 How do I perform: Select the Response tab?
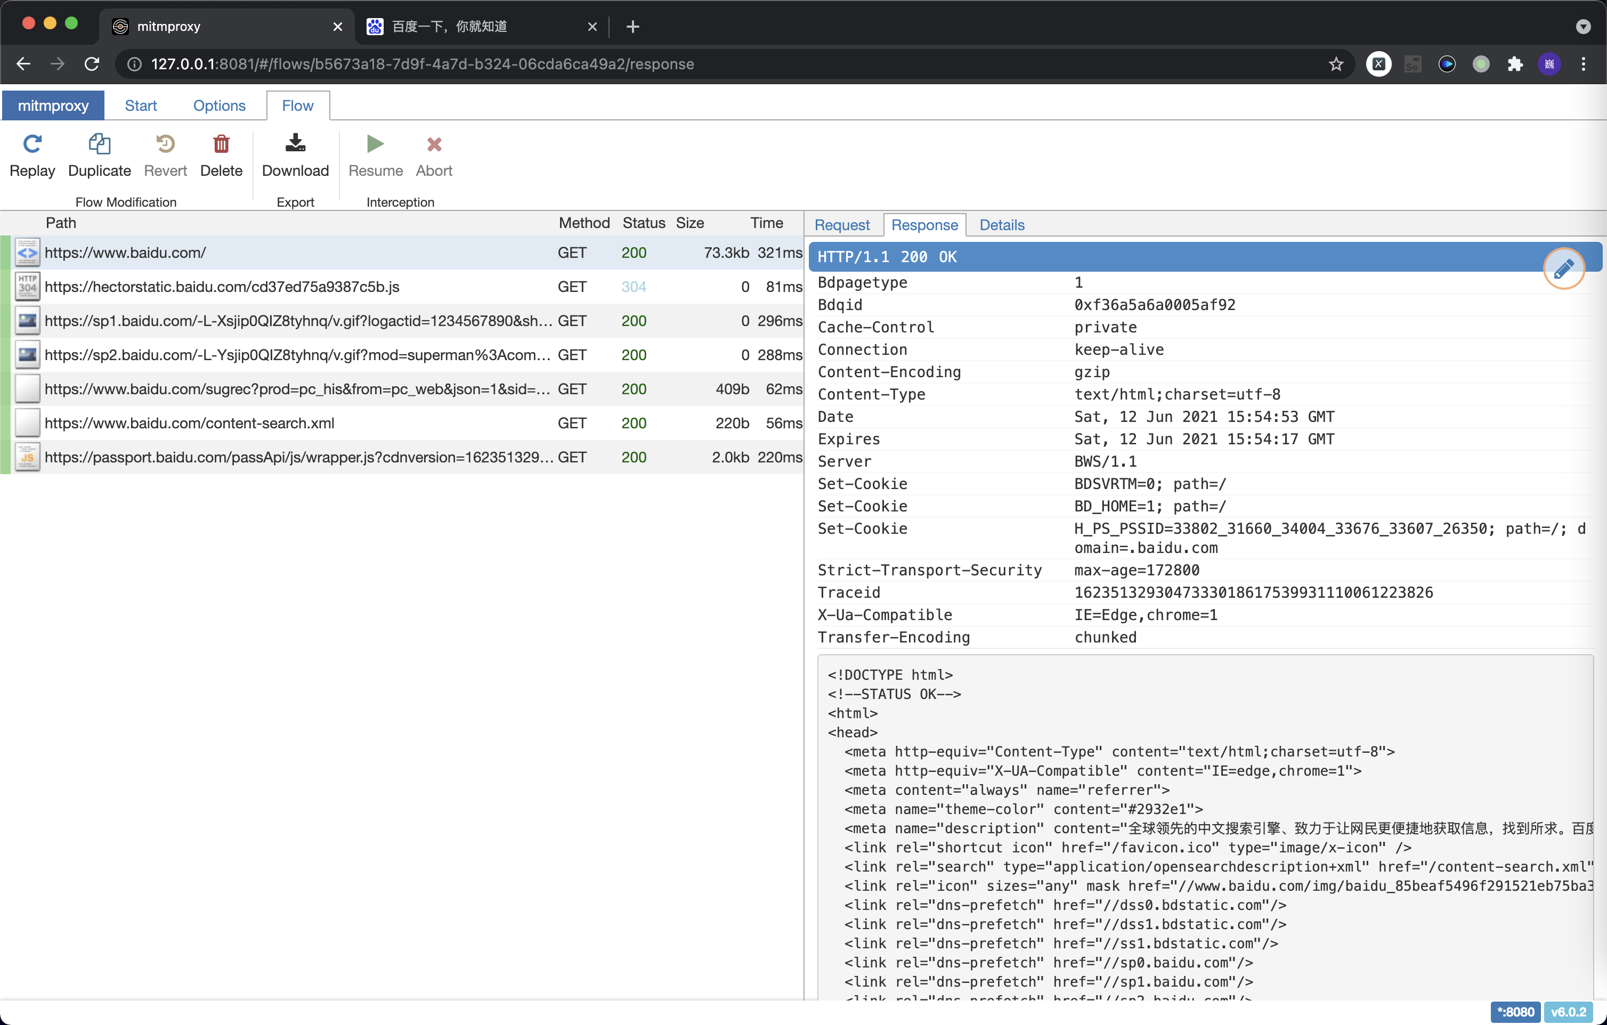click(x=924, y=225)
